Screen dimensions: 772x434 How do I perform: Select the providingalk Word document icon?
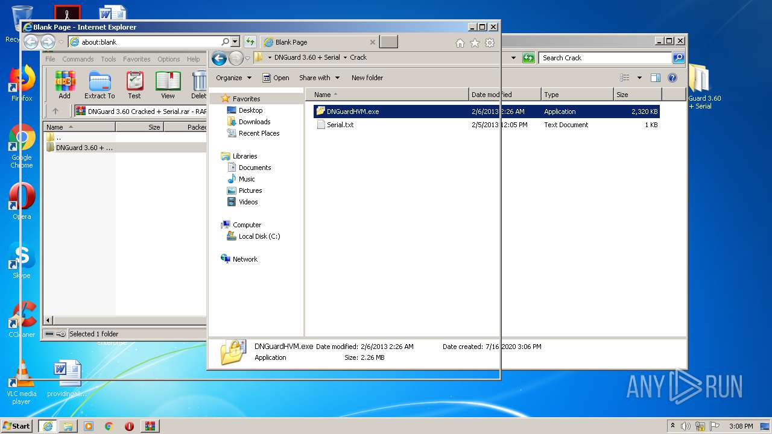coord(67,379)
